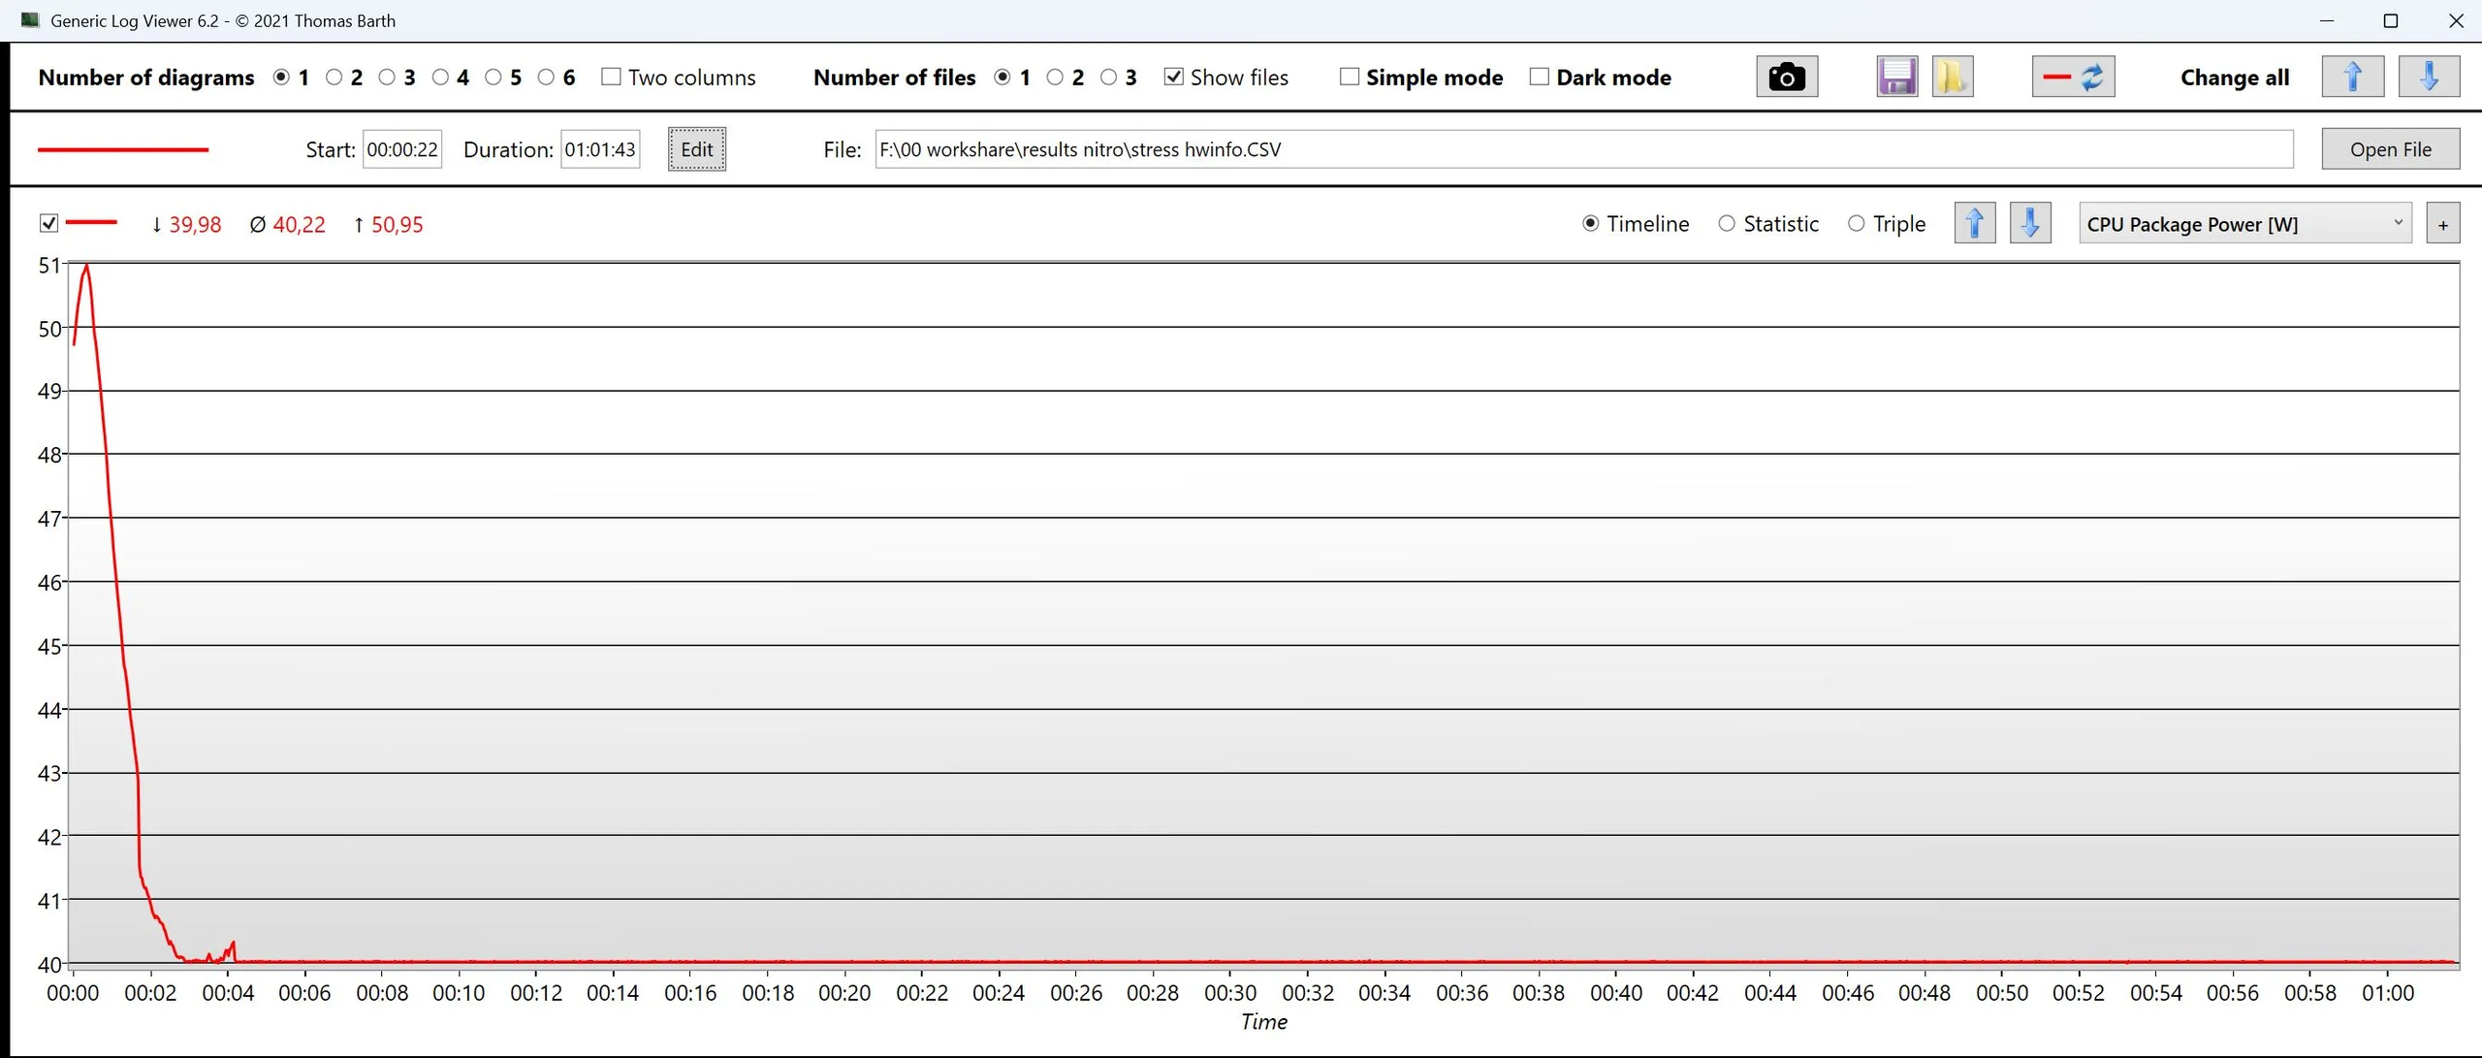Image resolution: width=2482 pixels, height=1058 pixels.
Task: Click Change all blue down arrow
Action: pyautogui.click(x=2428, y=77)
